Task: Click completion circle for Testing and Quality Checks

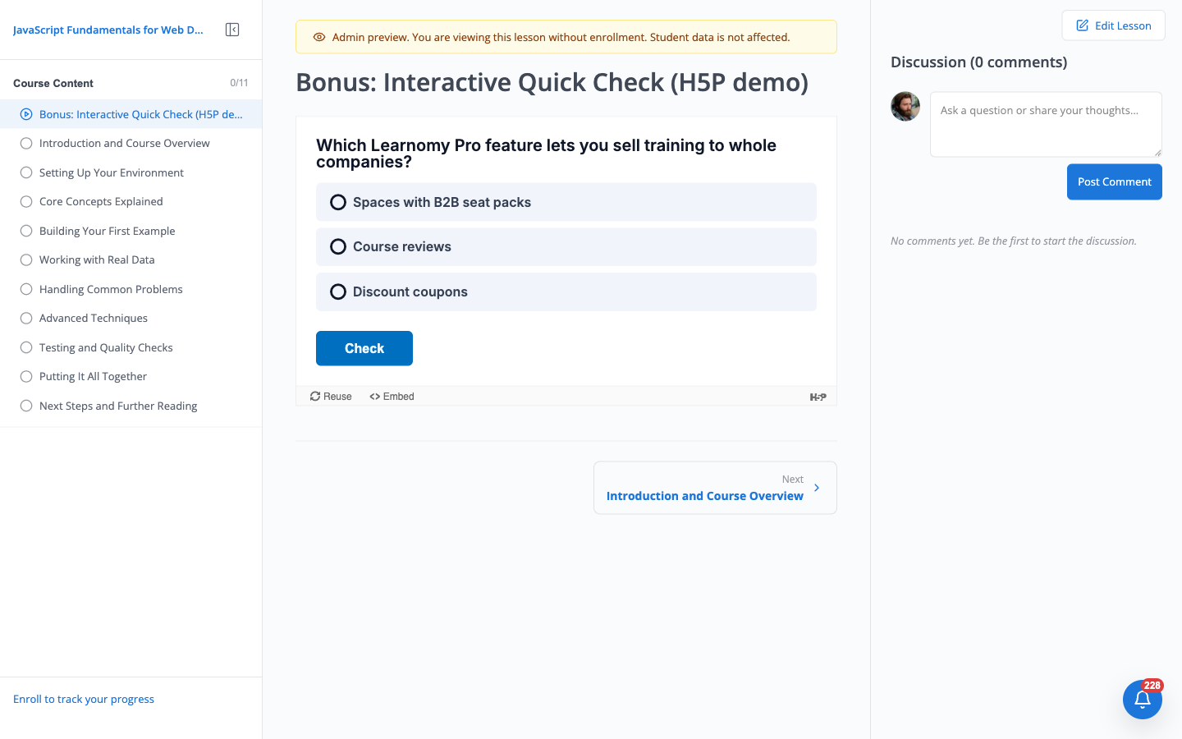Action: [x=26, y=347]
